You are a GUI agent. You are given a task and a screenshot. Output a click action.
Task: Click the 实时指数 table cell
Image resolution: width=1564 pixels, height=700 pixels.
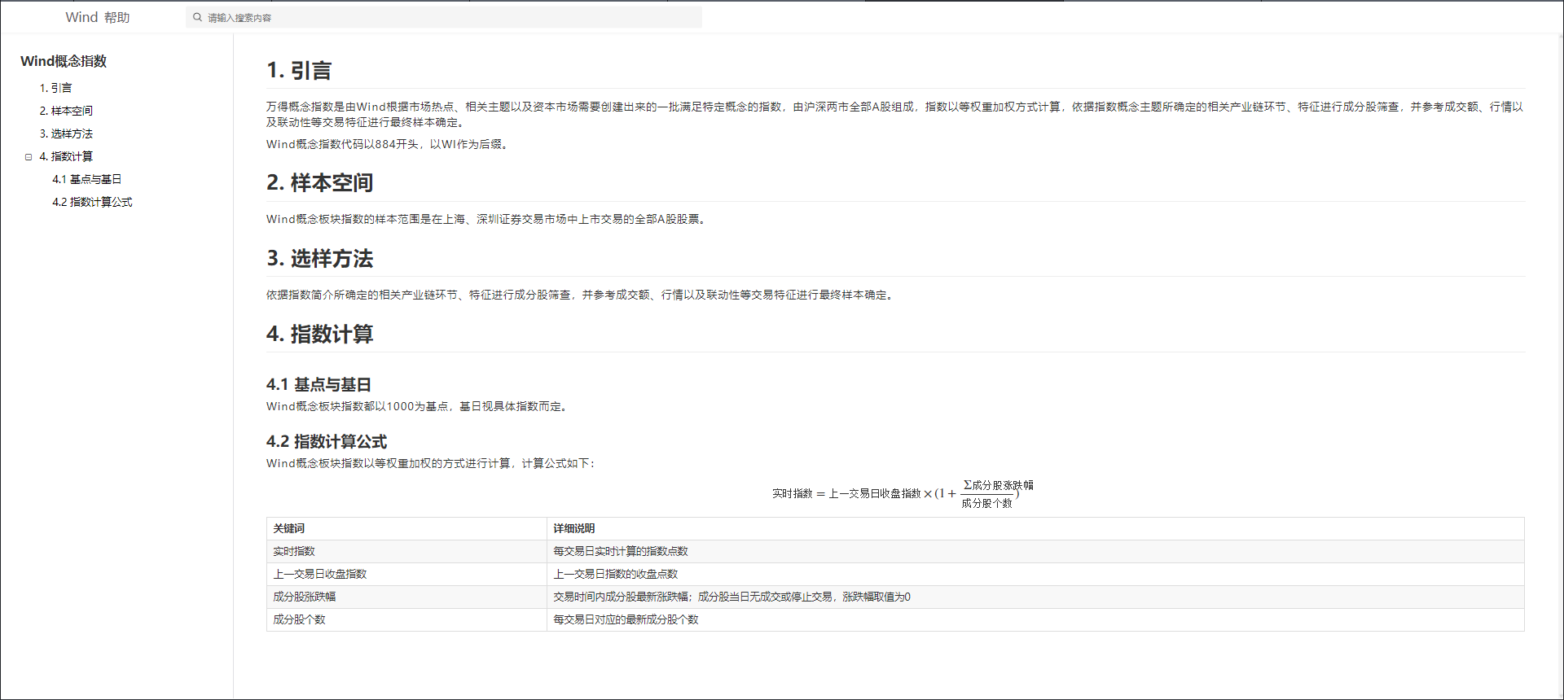[x=406, y=551]
